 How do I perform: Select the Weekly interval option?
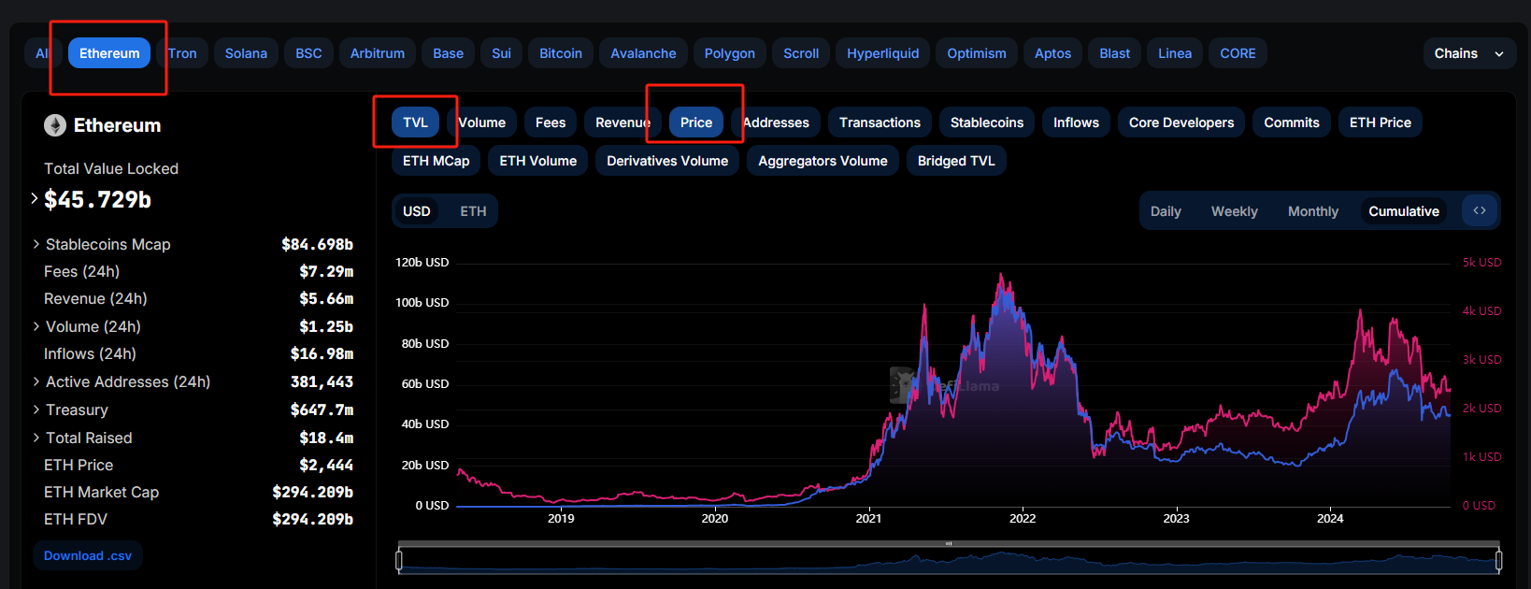pyautogui.click(x=1234, y=211)
